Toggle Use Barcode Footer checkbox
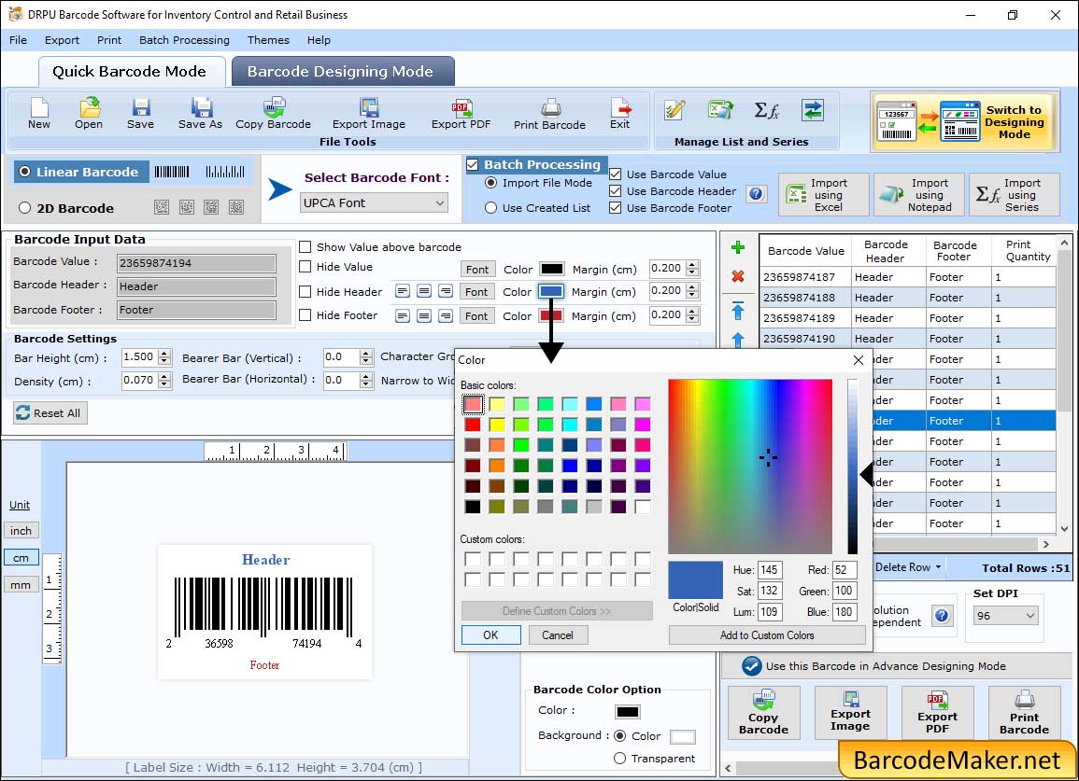Screen dimensions: 1079x781 616,208
